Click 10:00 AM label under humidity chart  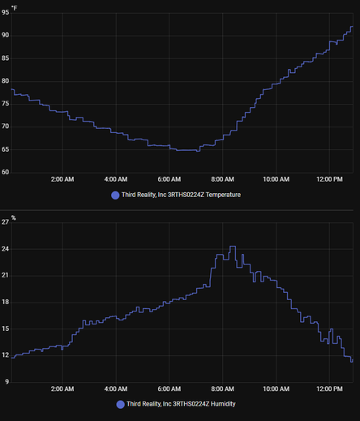click(276, 389)
